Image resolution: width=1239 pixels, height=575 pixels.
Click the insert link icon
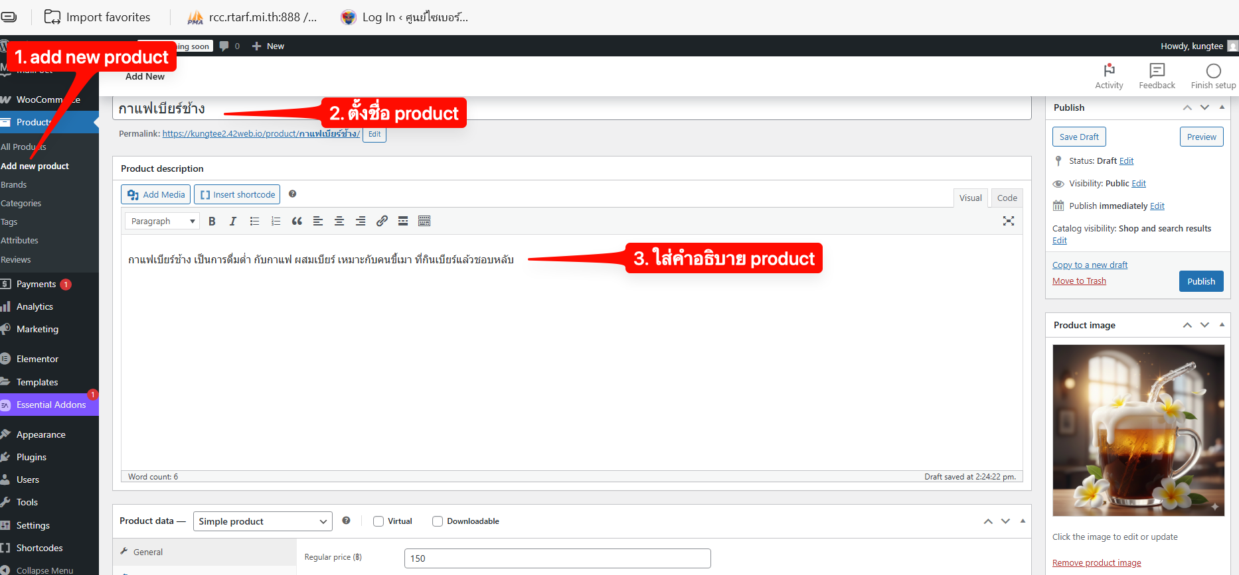[382, 222]
